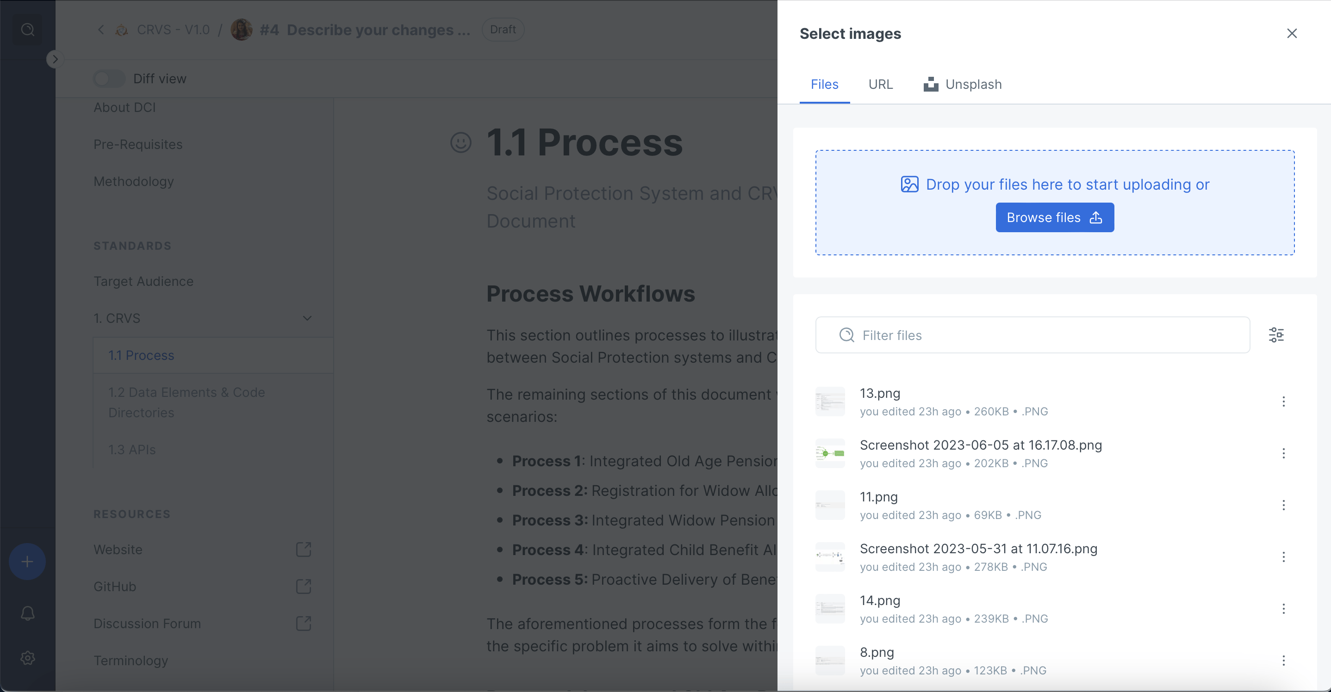Image resolution: width=1331 pixels, height=692 pixels.
Task: Open the three-dot menu for 14.png
Action: (1283, 609)
